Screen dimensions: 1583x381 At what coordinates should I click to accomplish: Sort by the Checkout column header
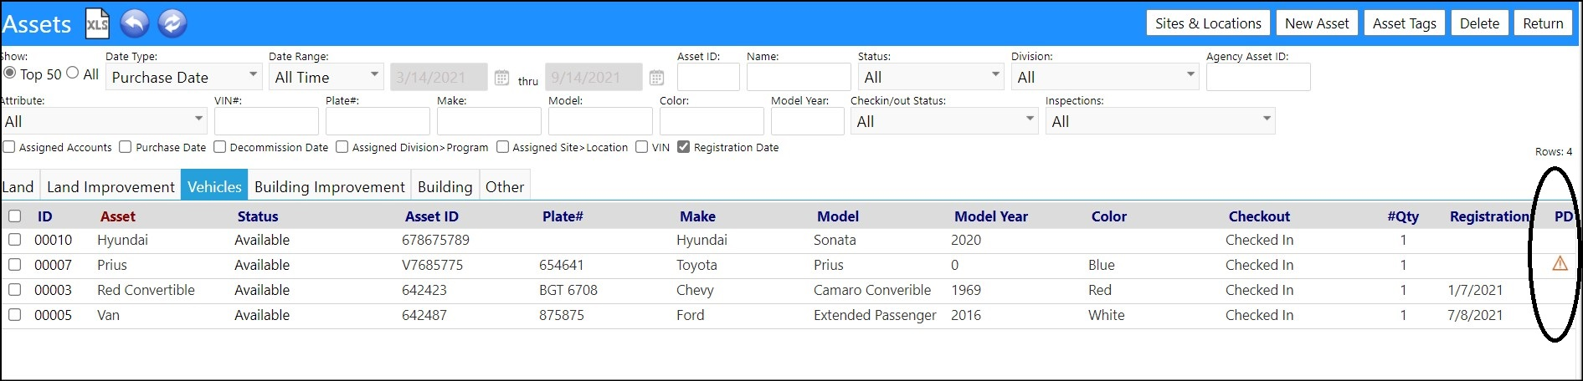coord(1259,216)
